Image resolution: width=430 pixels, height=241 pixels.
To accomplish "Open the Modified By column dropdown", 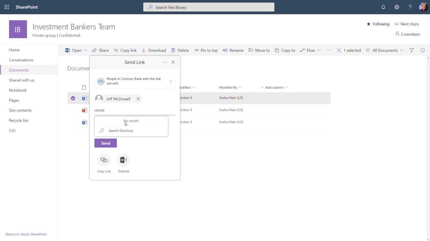I will click(240, 88).
